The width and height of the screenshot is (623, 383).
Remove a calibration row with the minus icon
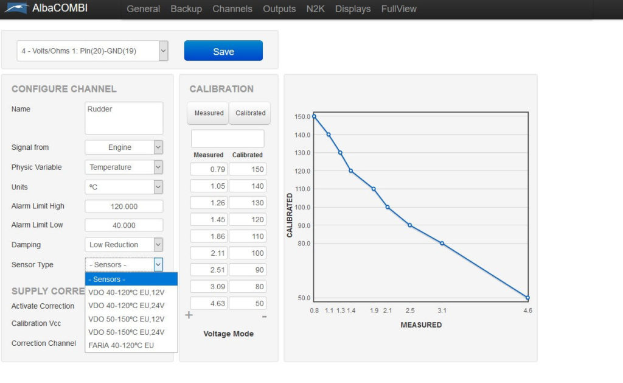click(x=264, y=317)
